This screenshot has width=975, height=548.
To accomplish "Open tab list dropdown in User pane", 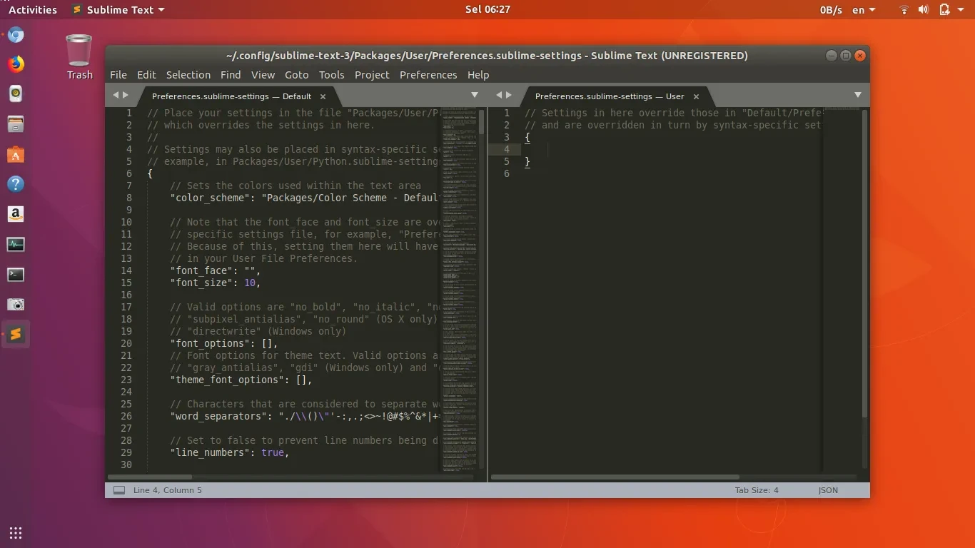I will pos(858,95).
